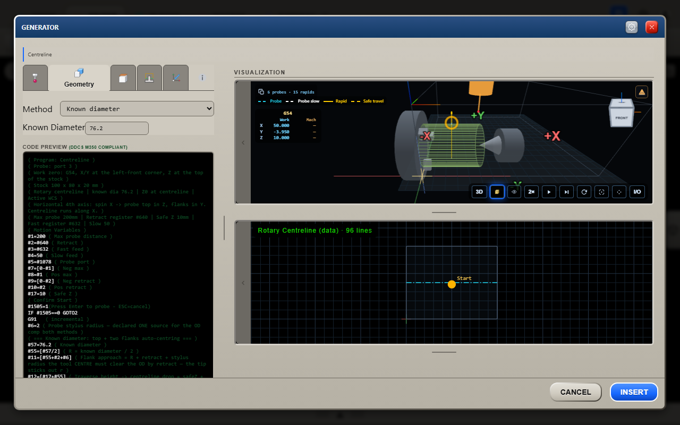This screenshot has width=680, height=425.
Task: Collapse the Rotary Centreline panel chevron
Action: pos(243,283)
